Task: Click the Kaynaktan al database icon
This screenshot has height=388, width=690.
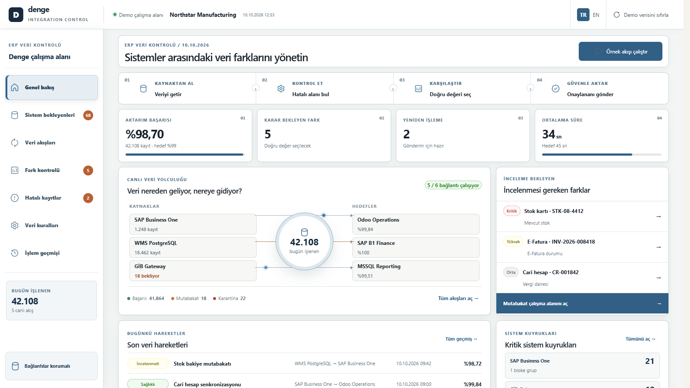Action: (144, 88)
